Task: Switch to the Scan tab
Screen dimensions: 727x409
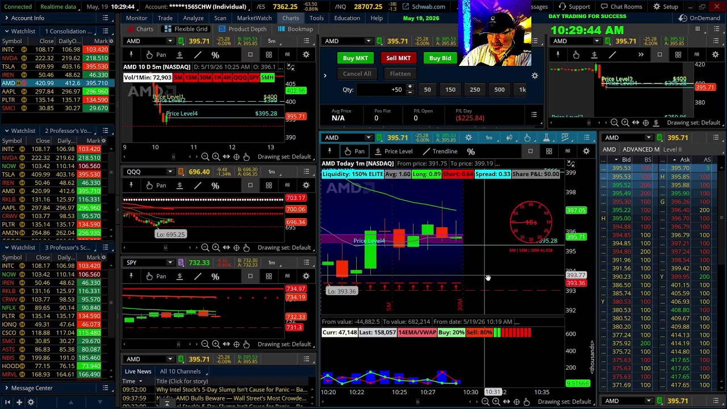Action: (x=220, y=18)
